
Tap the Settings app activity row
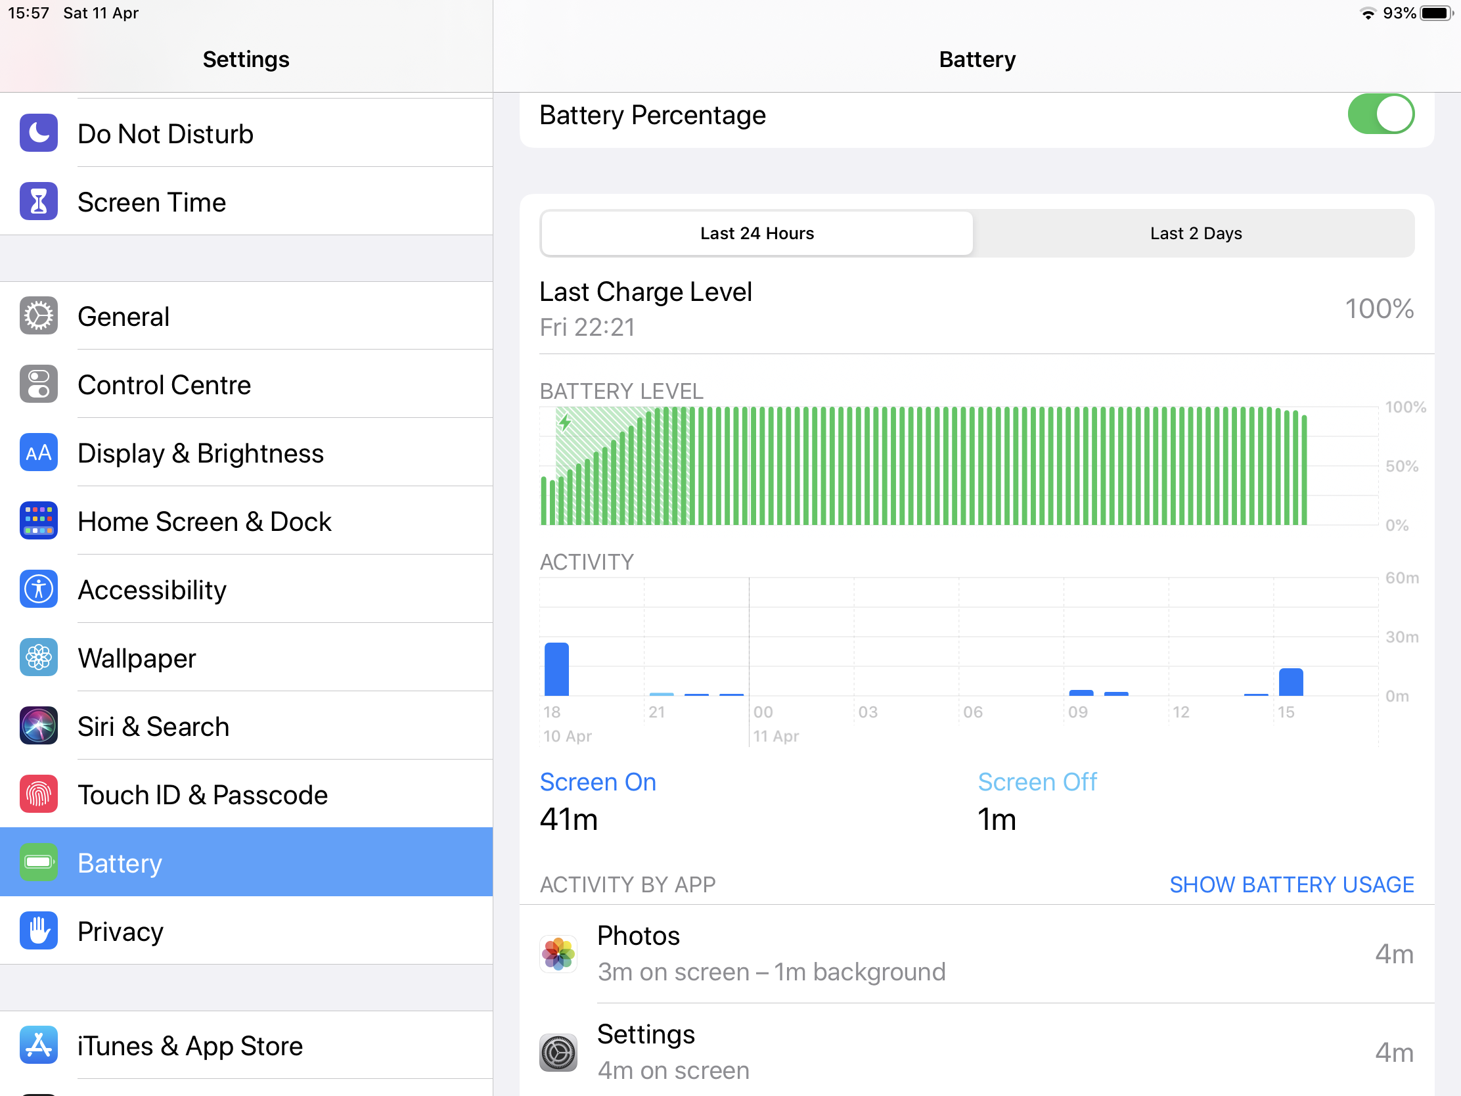click(976, 1052)
